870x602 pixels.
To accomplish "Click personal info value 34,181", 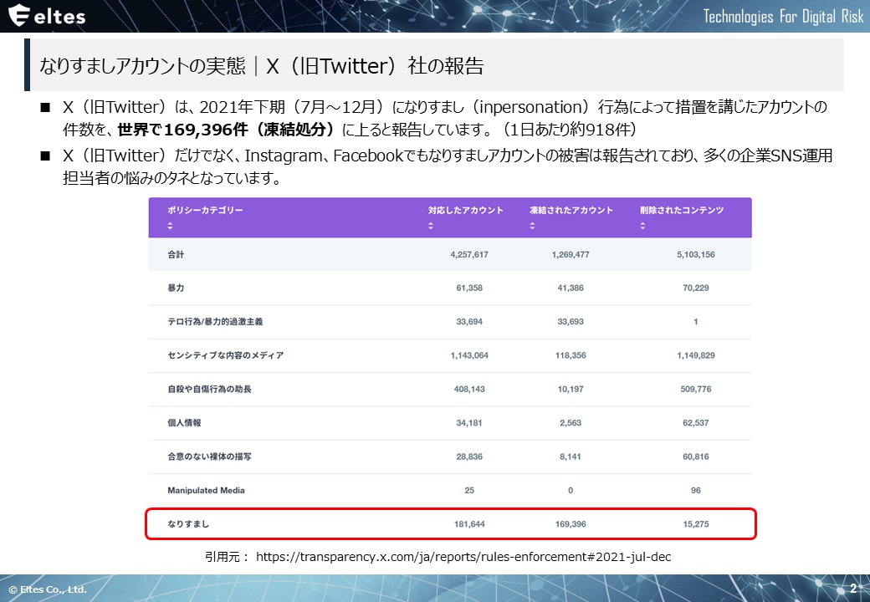I will pos(469,422).
